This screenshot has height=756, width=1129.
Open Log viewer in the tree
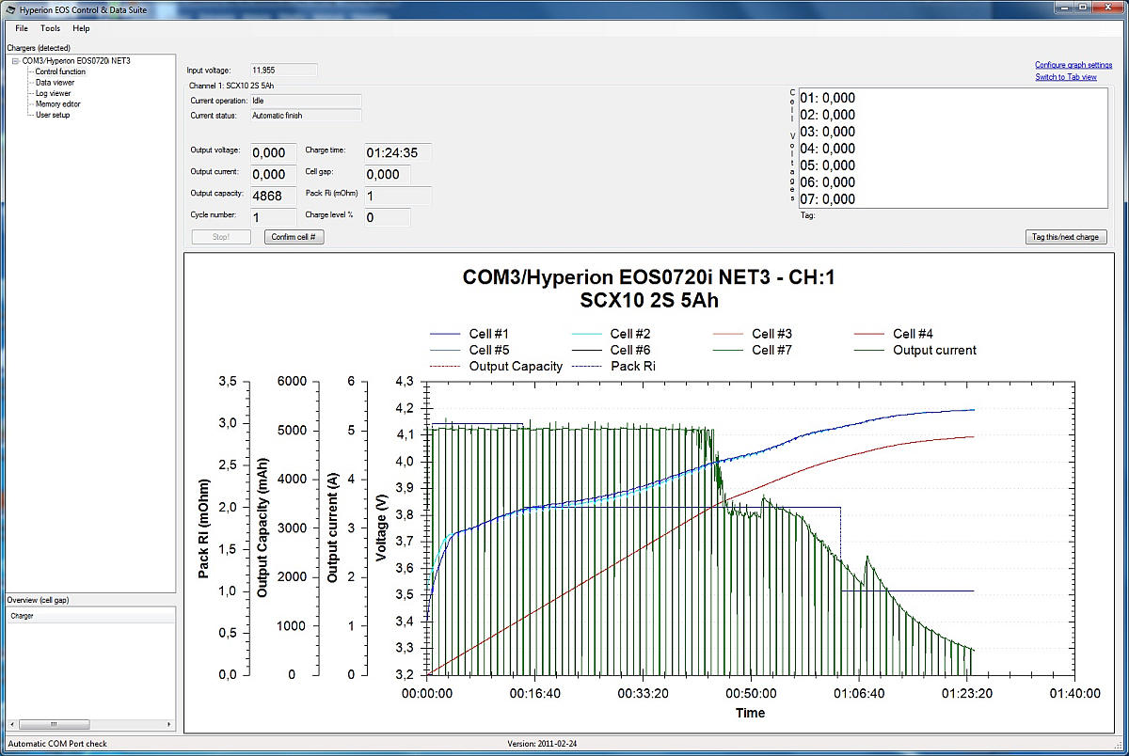(54, 93)
